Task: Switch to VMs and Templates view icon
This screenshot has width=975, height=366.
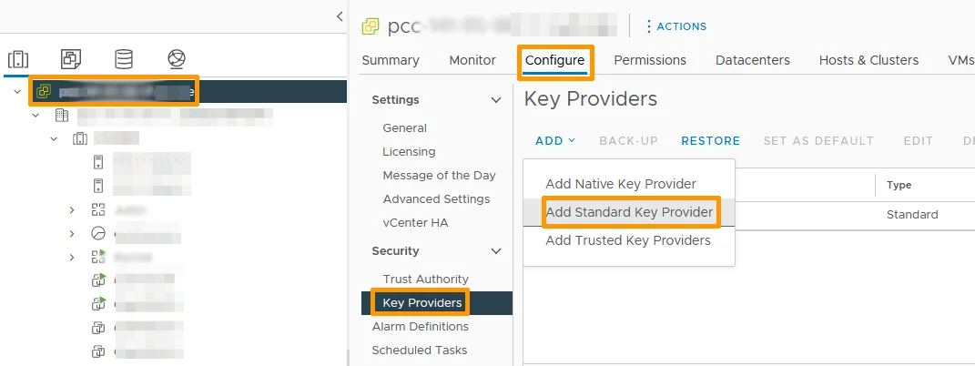Action: coord(71,60)
